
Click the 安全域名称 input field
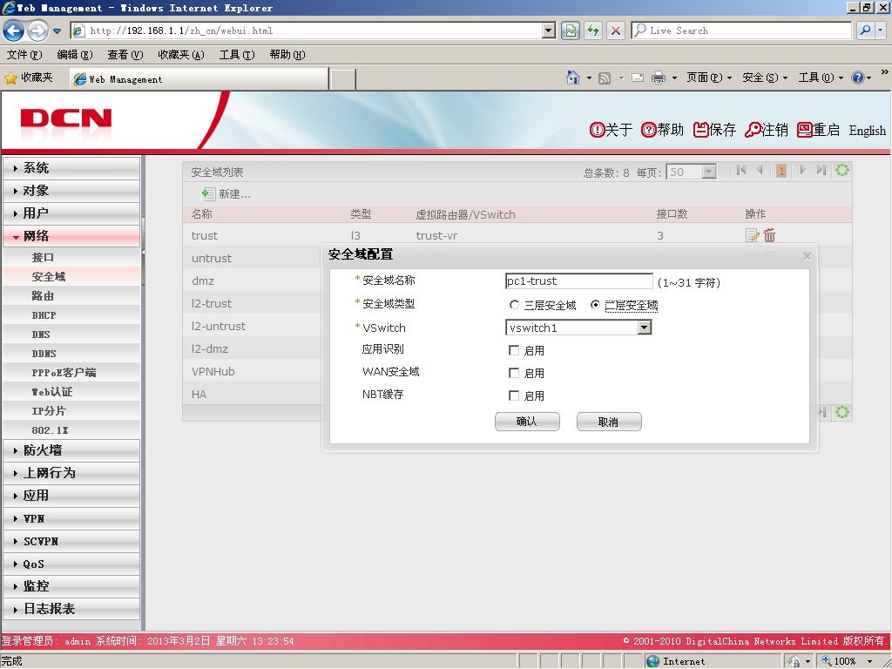click(578, 281)
